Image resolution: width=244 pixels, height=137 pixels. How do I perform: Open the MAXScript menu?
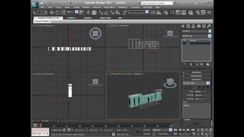click(x=148, y=7)
